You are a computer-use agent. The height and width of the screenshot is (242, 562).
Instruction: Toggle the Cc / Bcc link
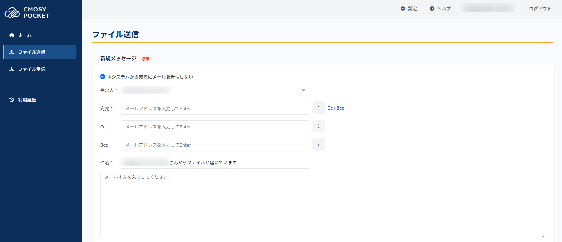pos(336,108)
